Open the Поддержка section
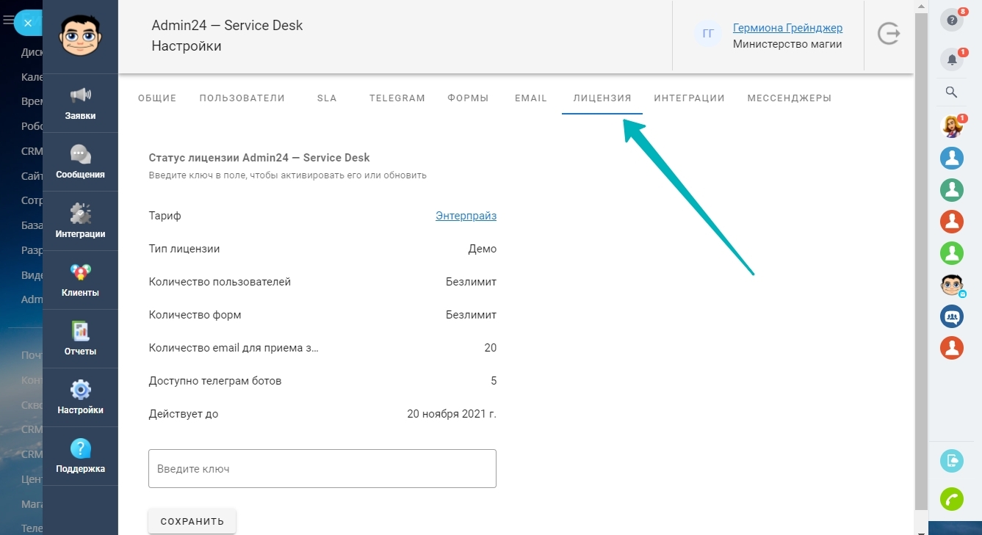982x535 pixels. [80, 456]
